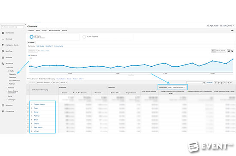Viewport: 236px width, 156px height.
Task: Switch to the E-commerce tab
Action: click(59, 46)
